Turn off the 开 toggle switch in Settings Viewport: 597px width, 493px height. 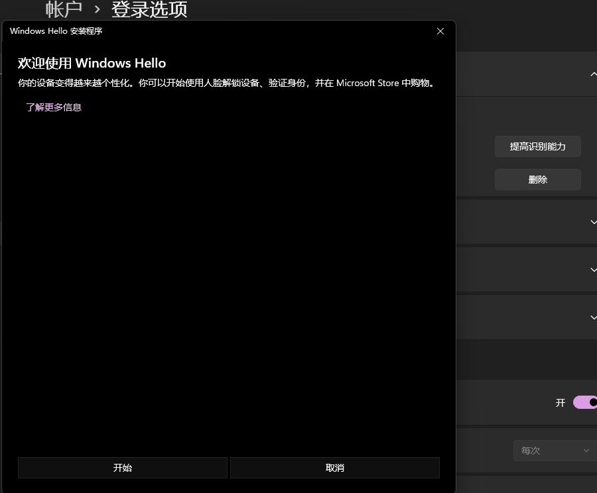(585, 402)
